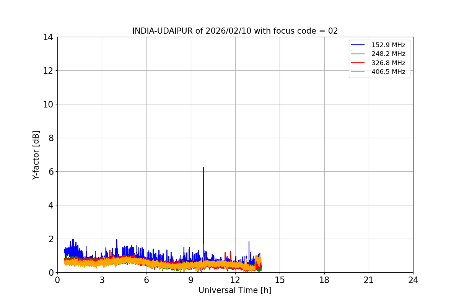Click y-axis tick label 8
The image size is (459, 306).
point(50,138)
